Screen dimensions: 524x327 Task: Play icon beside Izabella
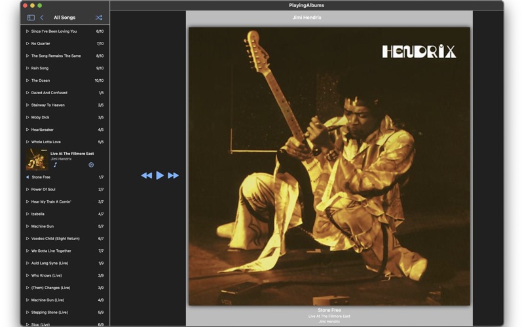(x=28, y=215)
